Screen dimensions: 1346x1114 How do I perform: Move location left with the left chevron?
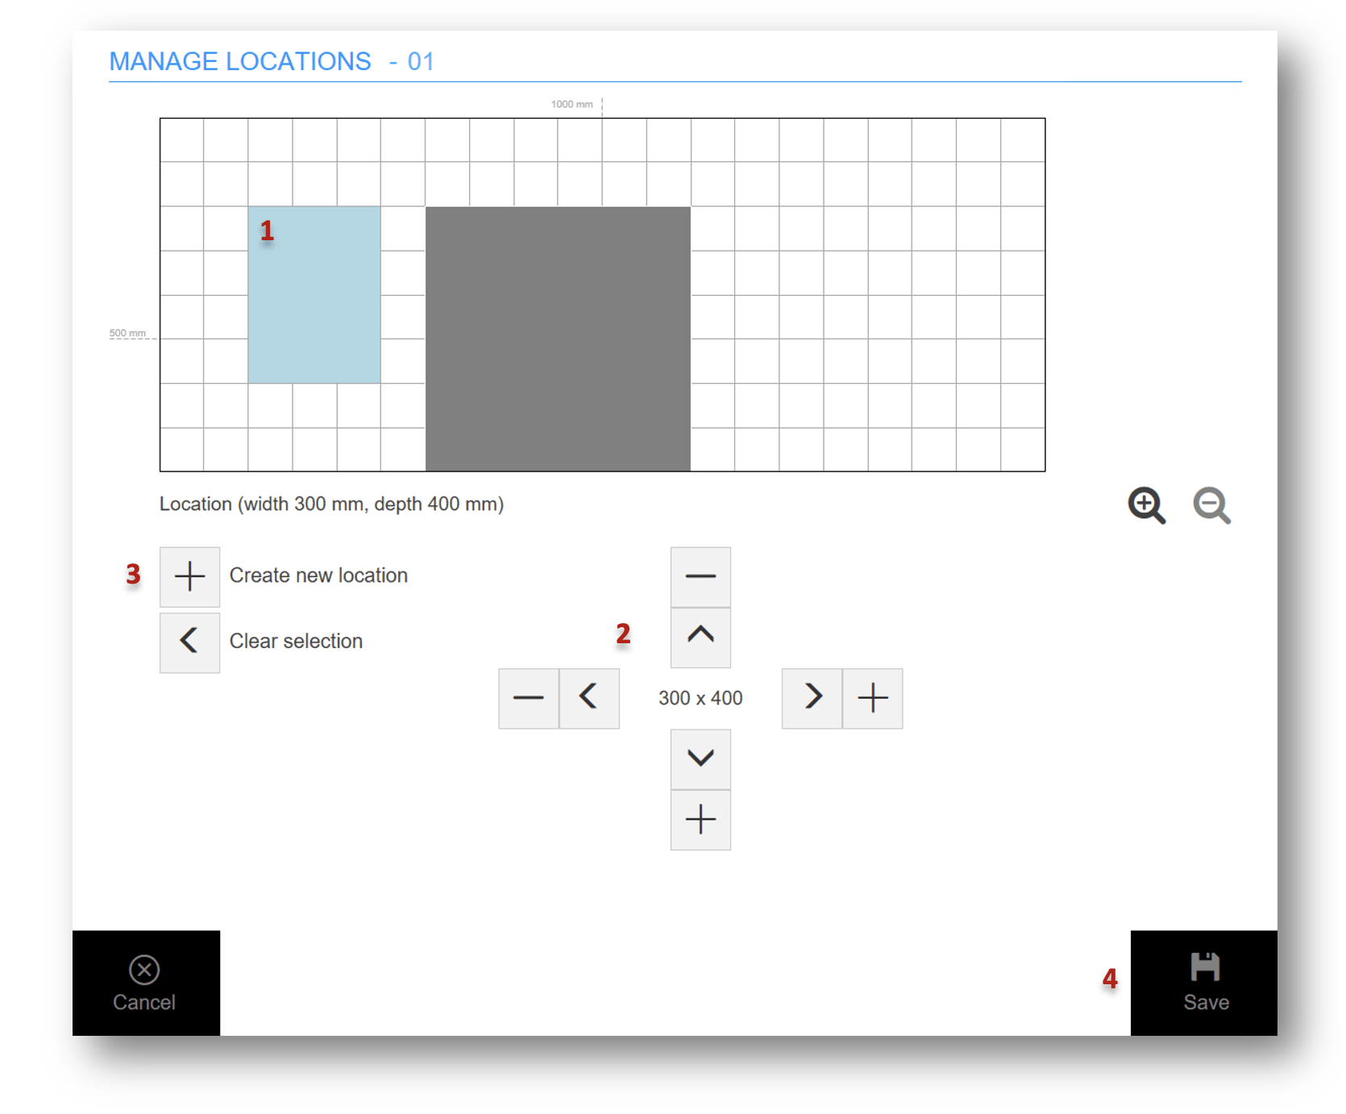(589, 698)
